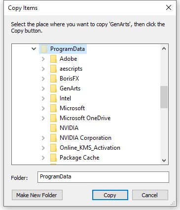Cancel the Copy Items dialog
This screenshot has height=210, width=180.
[x=150, y=195]
